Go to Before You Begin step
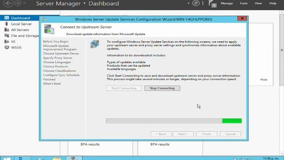The width and height of the screenshot is (284, 160). pos(56,41)
